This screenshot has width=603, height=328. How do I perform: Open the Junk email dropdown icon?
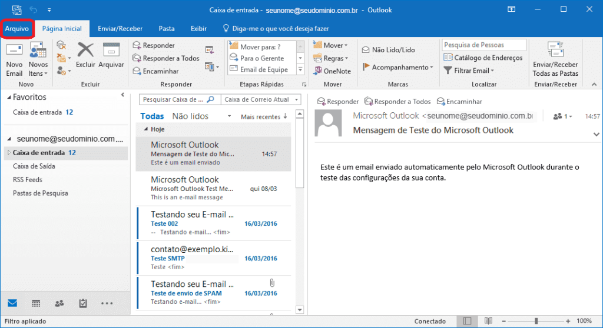(x=64, y=71)
